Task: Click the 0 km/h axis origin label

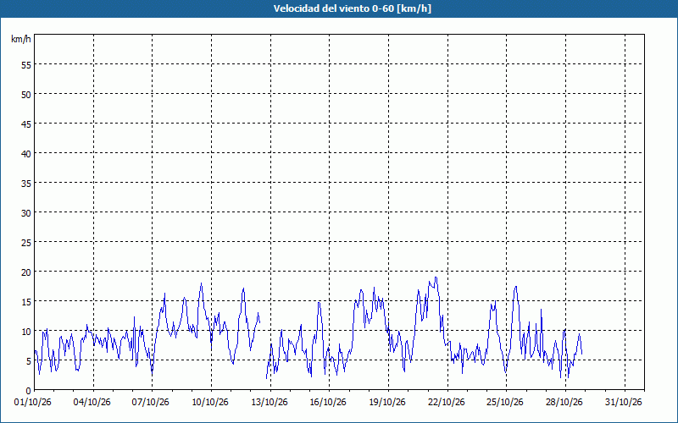Action: tap(29, 390)
